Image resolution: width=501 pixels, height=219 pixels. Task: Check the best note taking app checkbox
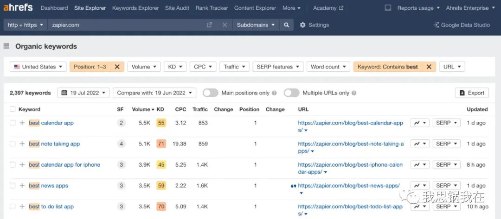click(13, 144)
